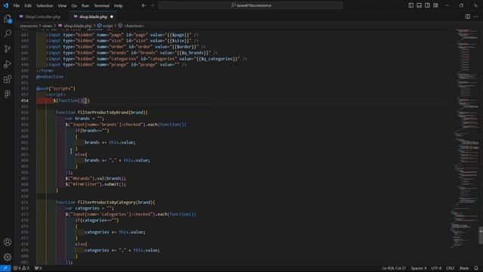Go back with the navigation arrow

(143, 5)
